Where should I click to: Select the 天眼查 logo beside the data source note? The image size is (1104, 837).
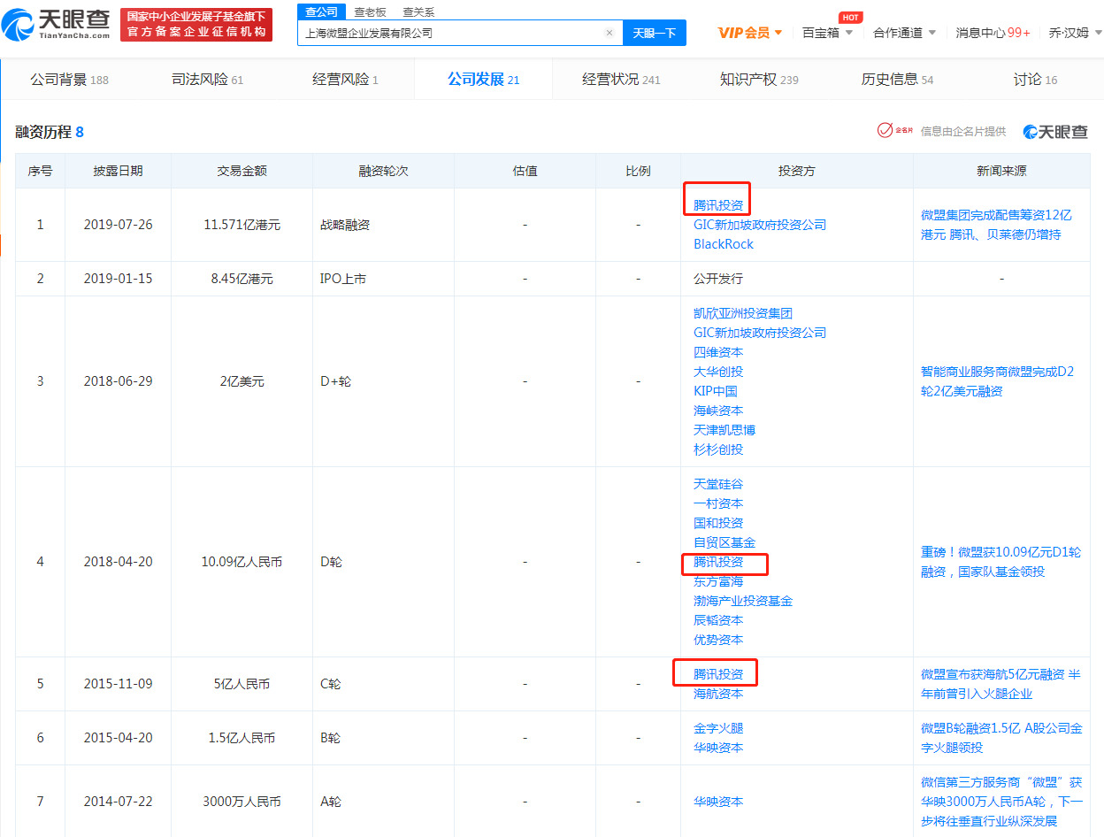(1055, 132)
